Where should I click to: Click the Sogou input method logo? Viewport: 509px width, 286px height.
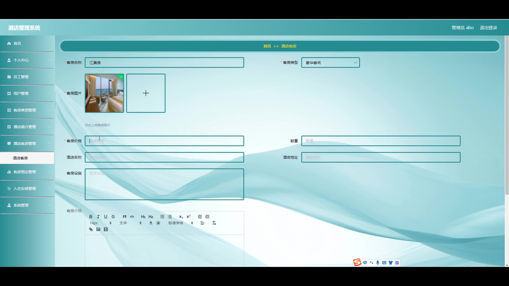[357, 262]
